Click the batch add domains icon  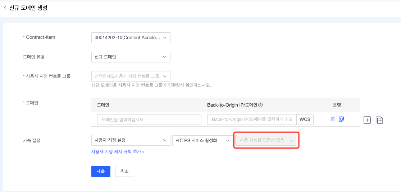379,120
